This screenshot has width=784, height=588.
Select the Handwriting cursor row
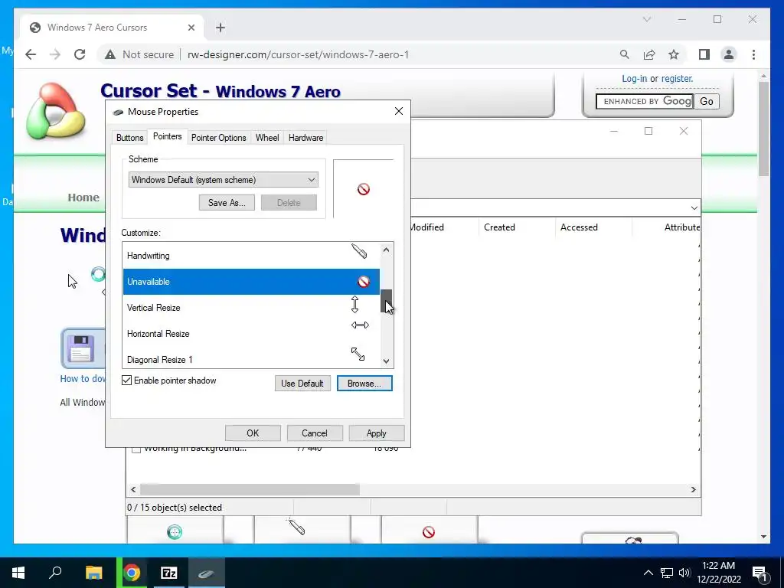click(251, 256)
